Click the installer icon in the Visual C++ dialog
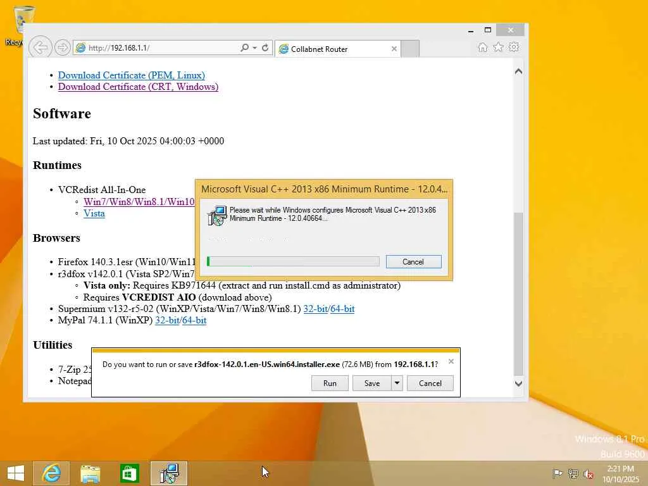Screen dimensions: 648x486 (x=217, y=215)
